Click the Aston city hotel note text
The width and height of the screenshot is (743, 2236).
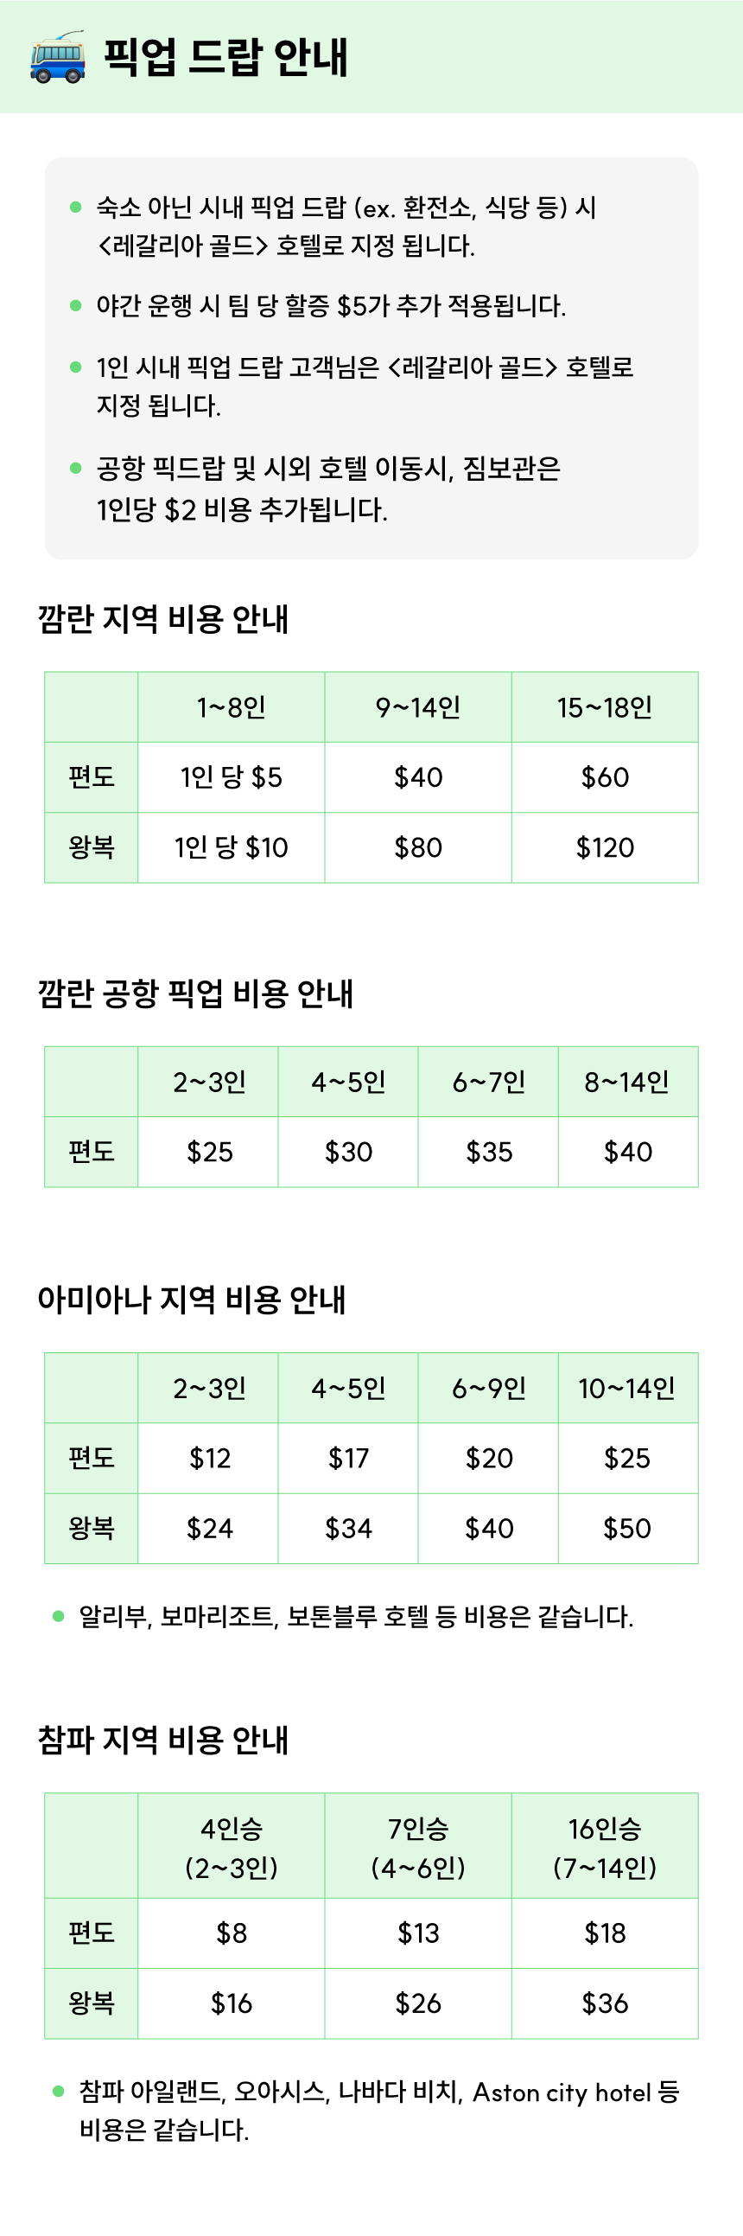click(x=379, y=2110)
